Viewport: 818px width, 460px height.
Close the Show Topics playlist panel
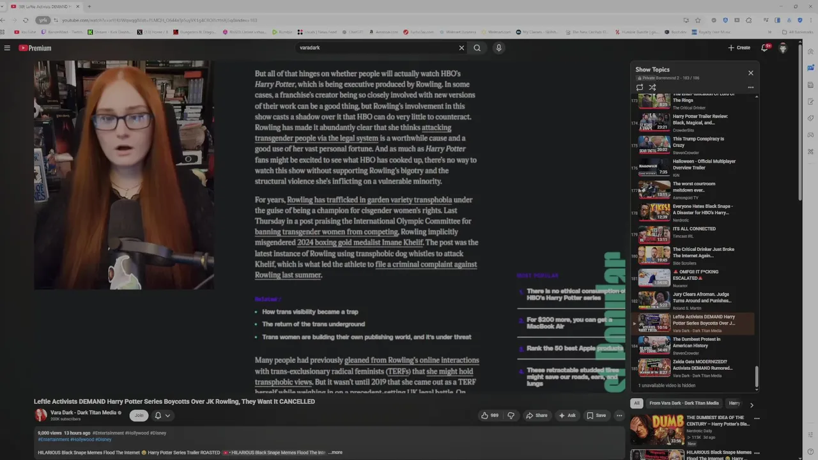coord(751,73)
